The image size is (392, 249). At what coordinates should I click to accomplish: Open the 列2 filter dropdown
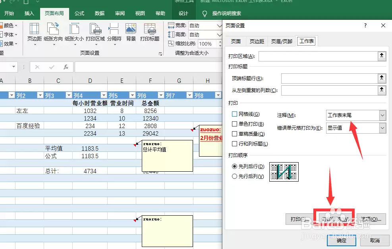[x=40, y=95]
